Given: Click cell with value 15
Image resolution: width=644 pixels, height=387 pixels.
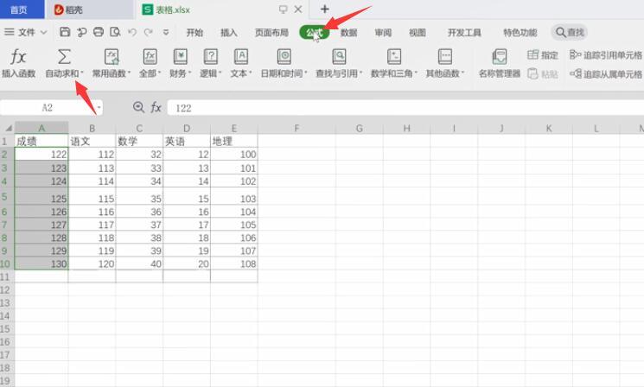Looking at the screenshot, I should point(187,197).
